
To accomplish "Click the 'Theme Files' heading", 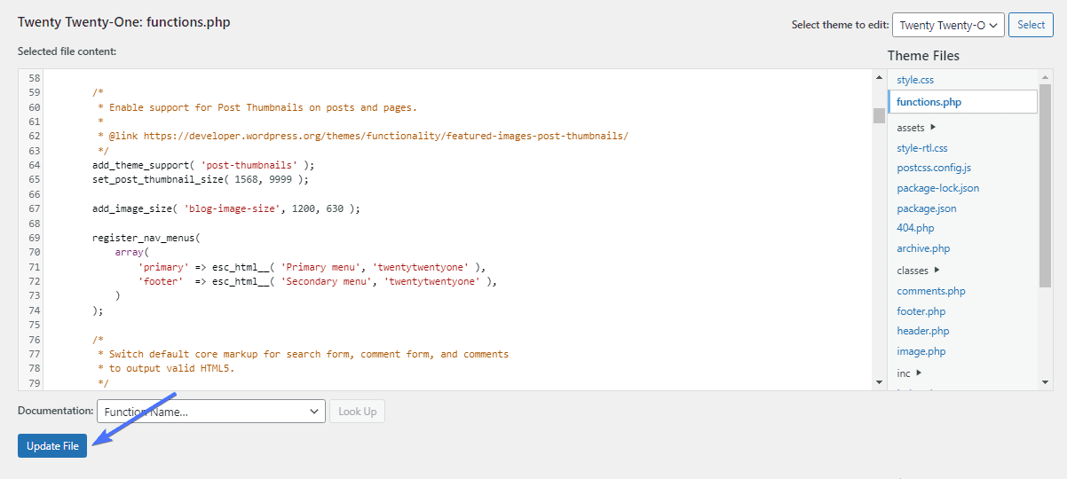I will (923, 56).
